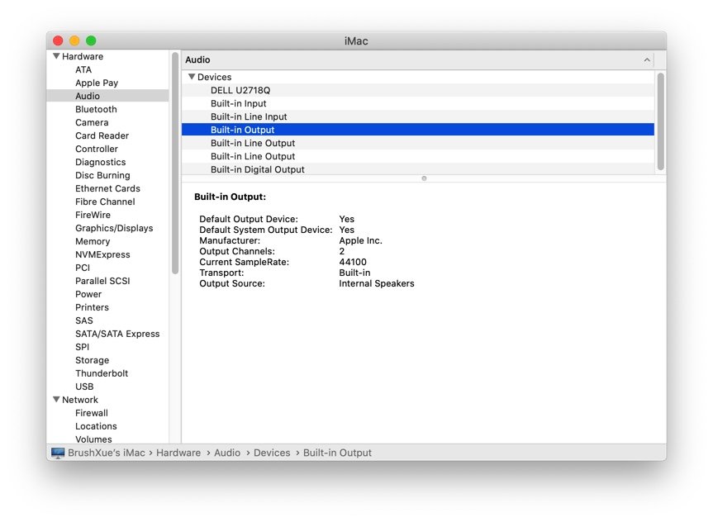Open Diagnostics in the sidebar
The height and width of the screenshot is (522, 713).
(x=101, y=162)
